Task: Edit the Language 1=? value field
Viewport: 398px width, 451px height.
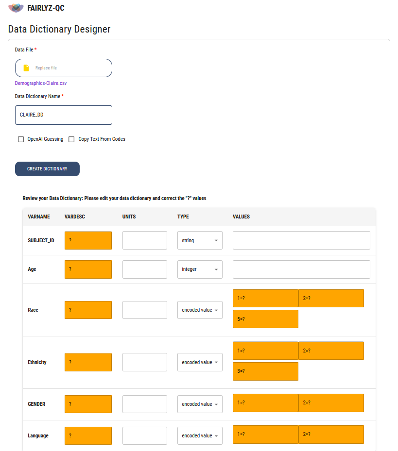Action: [265, 434]
